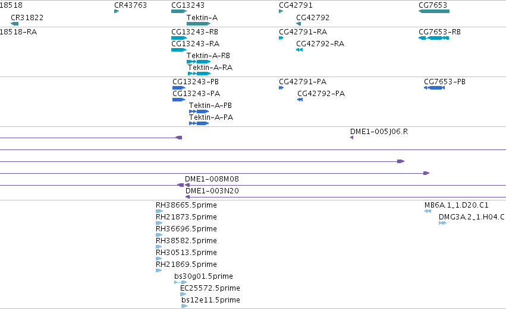Click the CG42792-RA transcript glyph

(x=299, y=50)
